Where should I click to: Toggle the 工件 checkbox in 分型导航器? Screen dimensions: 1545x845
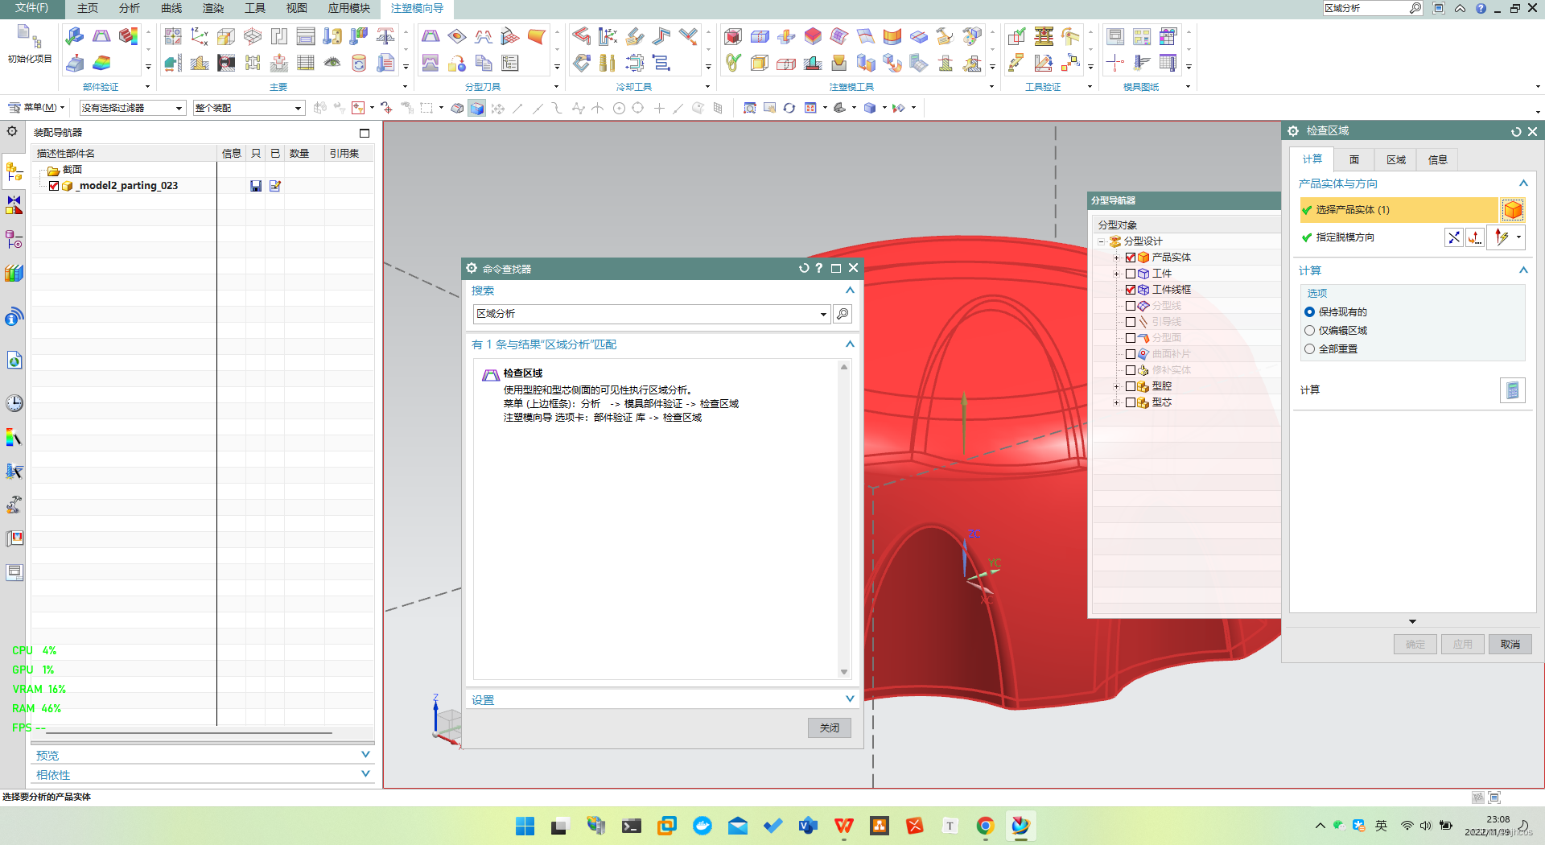point(1131,274)
